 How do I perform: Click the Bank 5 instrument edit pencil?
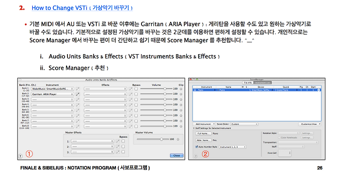click(x=77, y=110)
